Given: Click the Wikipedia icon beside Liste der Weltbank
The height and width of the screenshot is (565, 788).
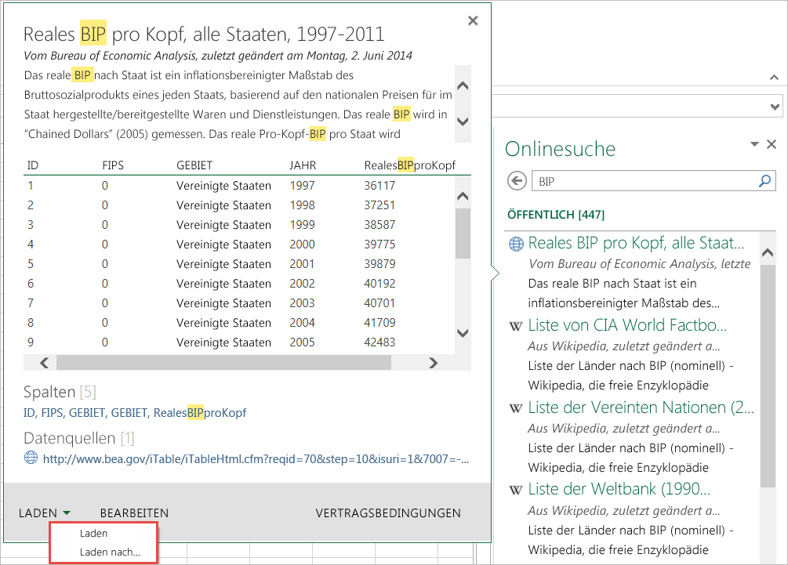Looking at the screenshot, I should pyautogui.click(x=516, y=491).
